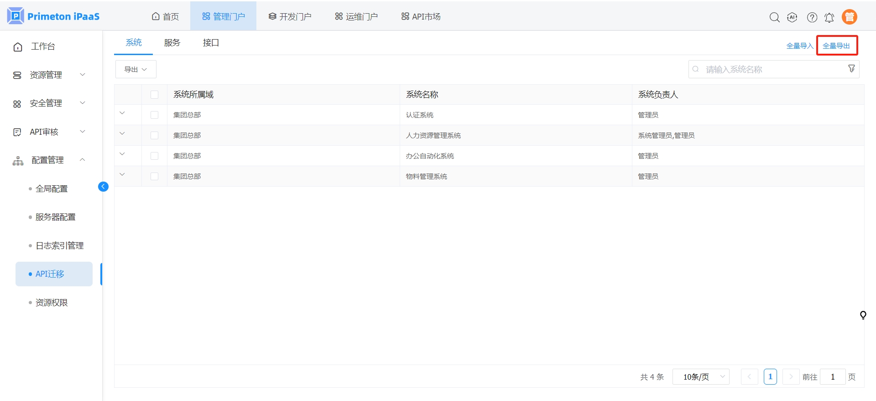Click the 全量导出 link
Screen dimensions: 876x401
pos(836,46)
